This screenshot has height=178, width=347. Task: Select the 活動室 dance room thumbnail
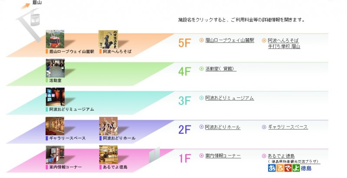(x=55, y=68)
